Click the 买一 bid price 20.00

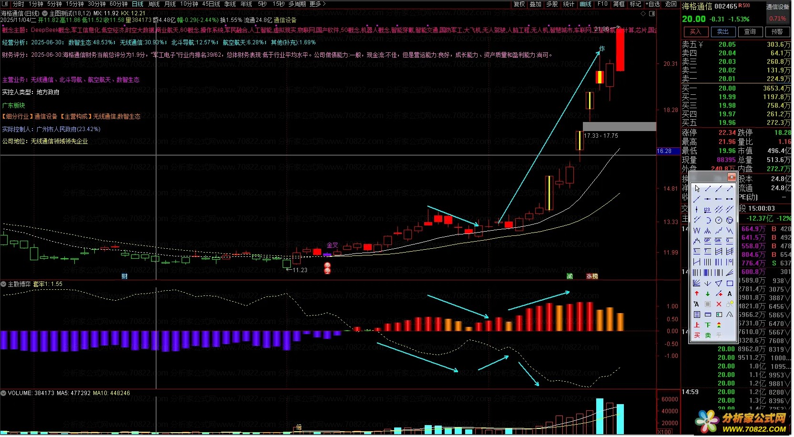tap(727, 88)
